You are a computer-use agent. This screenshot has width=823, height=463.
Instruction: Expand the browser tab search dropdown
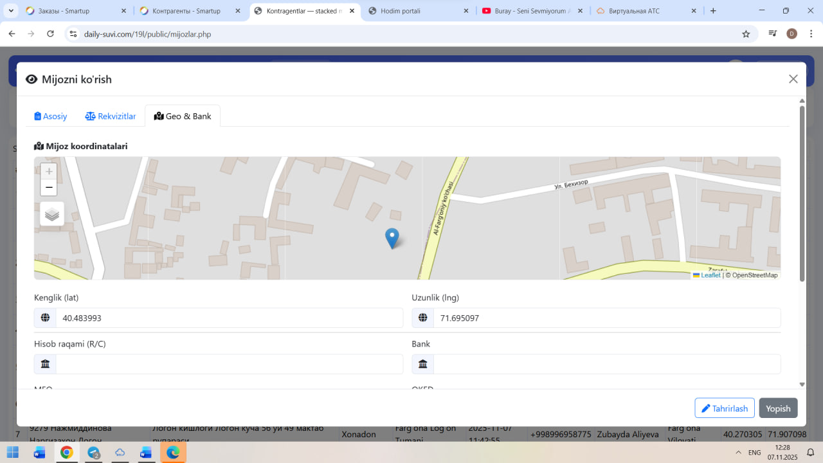point(11,11)
